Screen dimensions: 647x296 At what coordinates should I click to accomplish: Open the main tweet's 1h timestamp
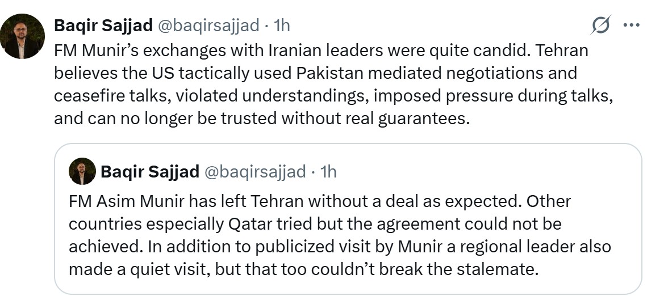pos(282,26)
